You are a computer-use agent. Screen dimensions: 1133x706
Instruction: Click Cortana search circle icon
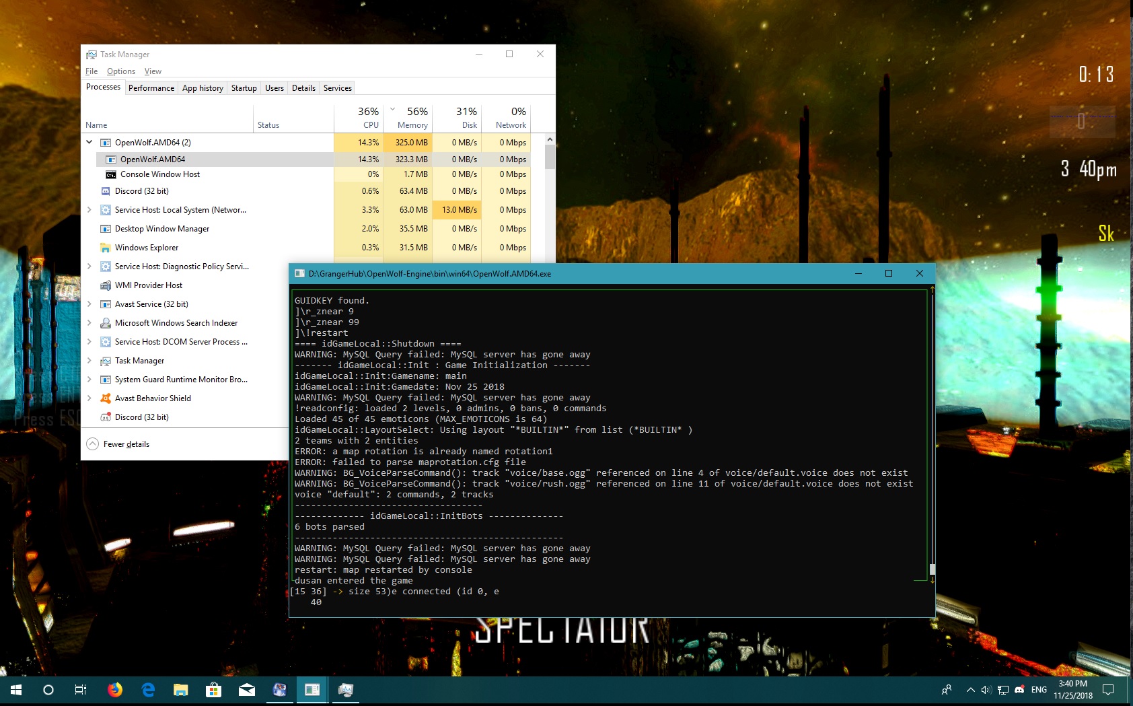[48, 690]
